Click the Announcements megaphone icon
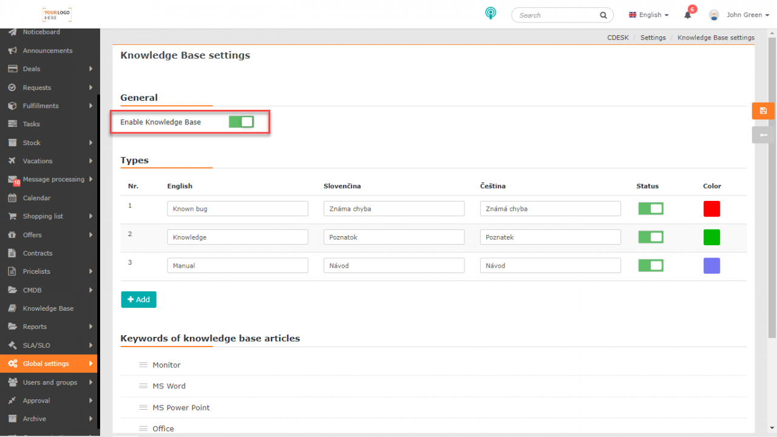The width and height of the screenshot is (777, 437). click(x=12, y=50)
